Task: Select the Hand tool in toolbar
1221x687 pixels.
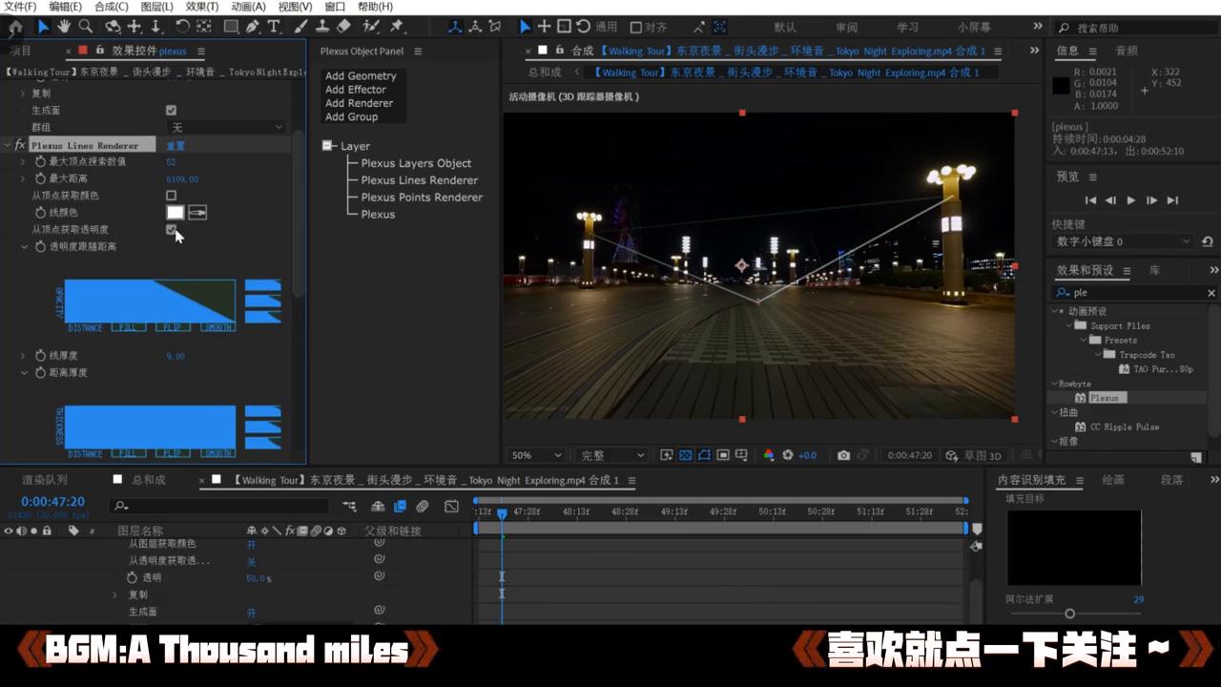Action: (64, 27)
